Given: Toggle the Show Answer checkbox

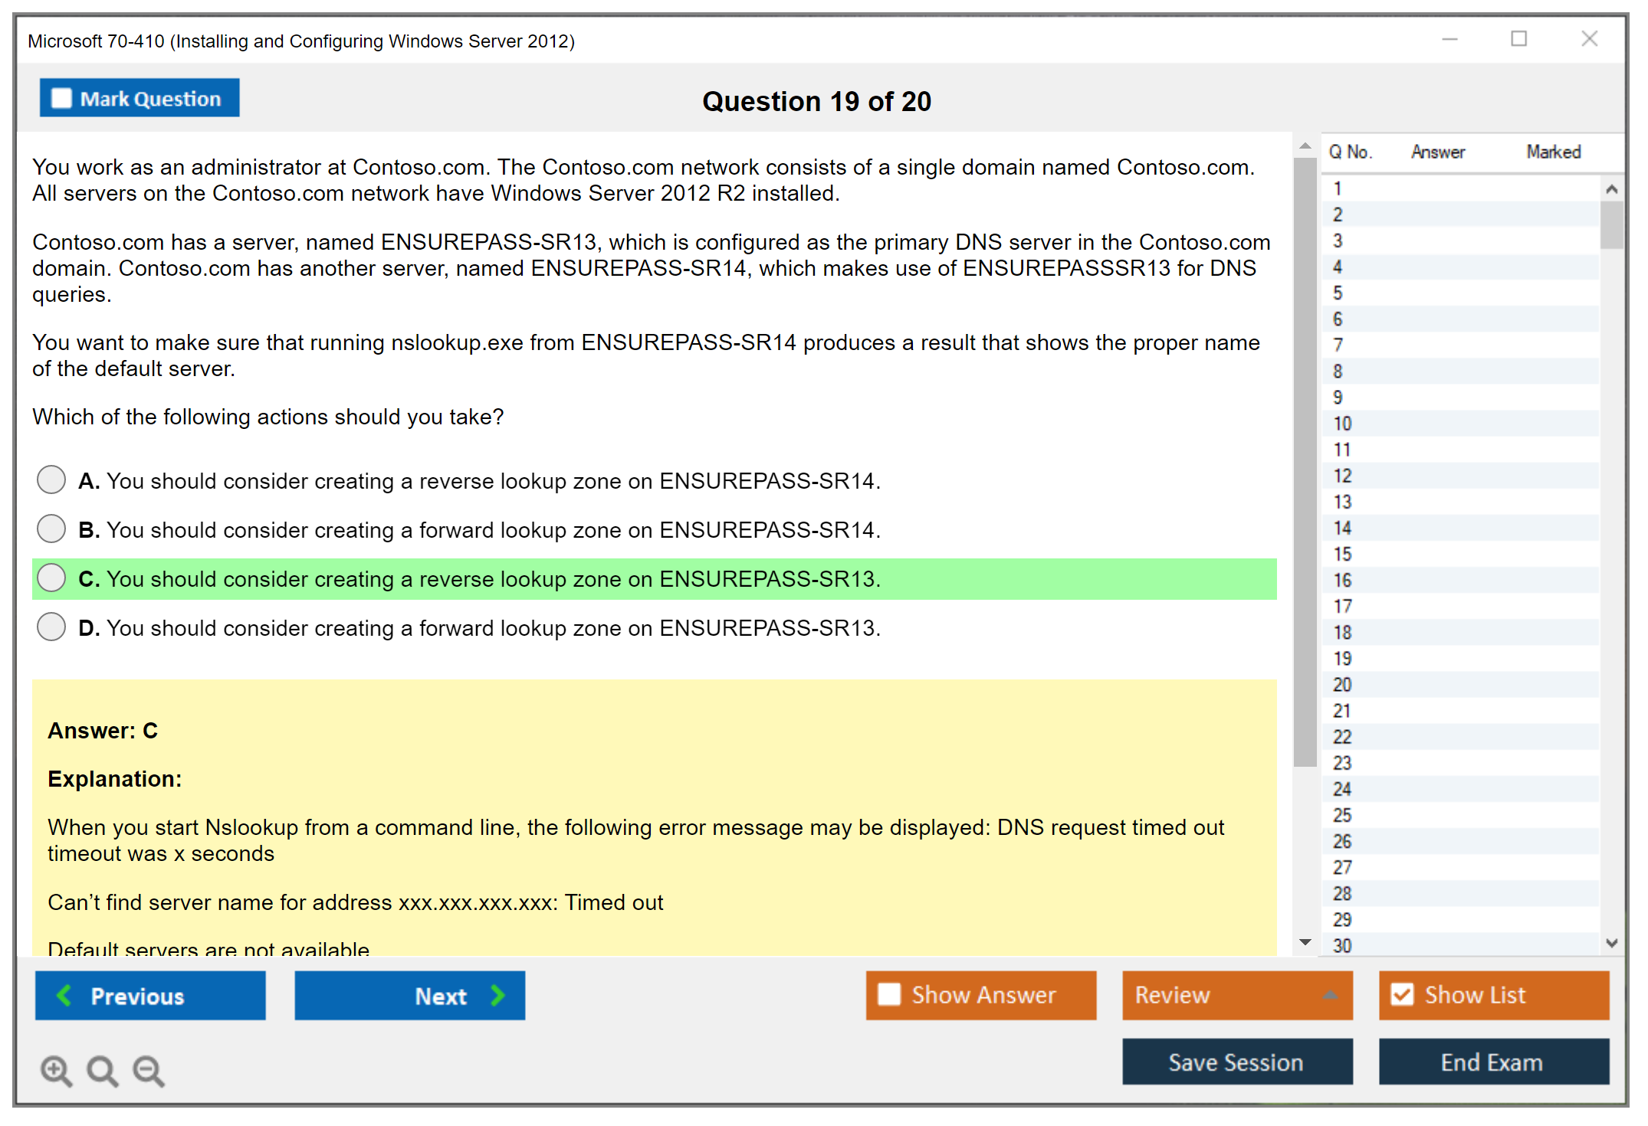Looking at the screenshot, I should pos(889,994).
